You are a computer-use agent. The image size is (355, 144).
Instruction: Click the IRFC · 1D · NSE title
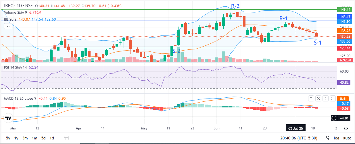pyautogui.click(x=18, y=6)
